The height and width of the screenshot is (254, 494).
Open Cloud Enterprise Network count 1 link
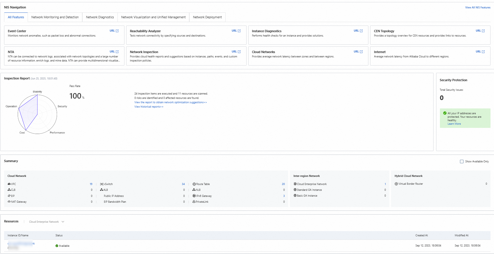[385, 184]
